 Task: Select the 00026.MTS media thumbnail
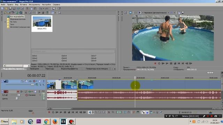pos(42,23)
